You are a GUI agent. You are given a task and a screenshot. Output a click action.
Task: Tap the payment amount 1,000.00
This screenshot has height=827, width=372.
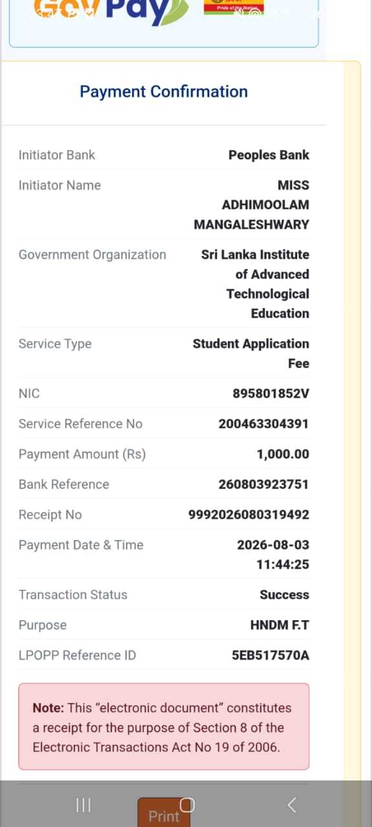(283, 454)
